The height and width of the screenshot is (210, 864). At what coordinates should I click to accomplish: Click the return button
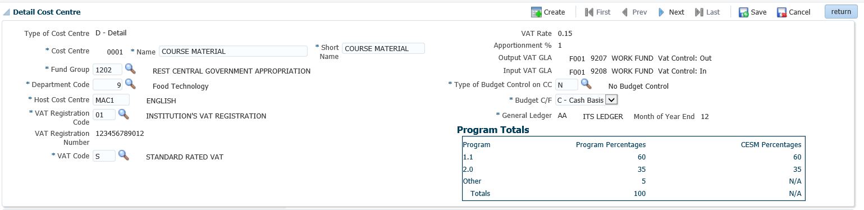coord(841,12)
